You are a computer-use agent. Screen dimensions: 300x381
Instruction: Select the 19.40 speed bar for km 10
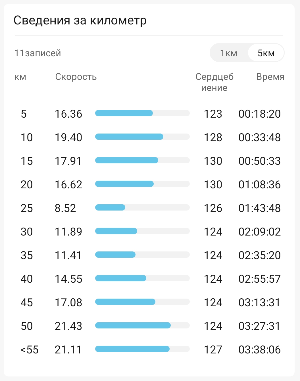coord(142,137)
